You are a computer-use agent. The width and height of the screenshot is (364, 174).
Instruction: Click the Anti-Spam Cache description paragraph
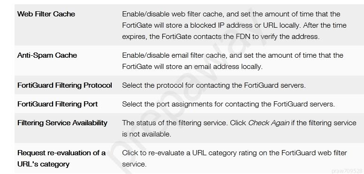click(x=233, y=61)
